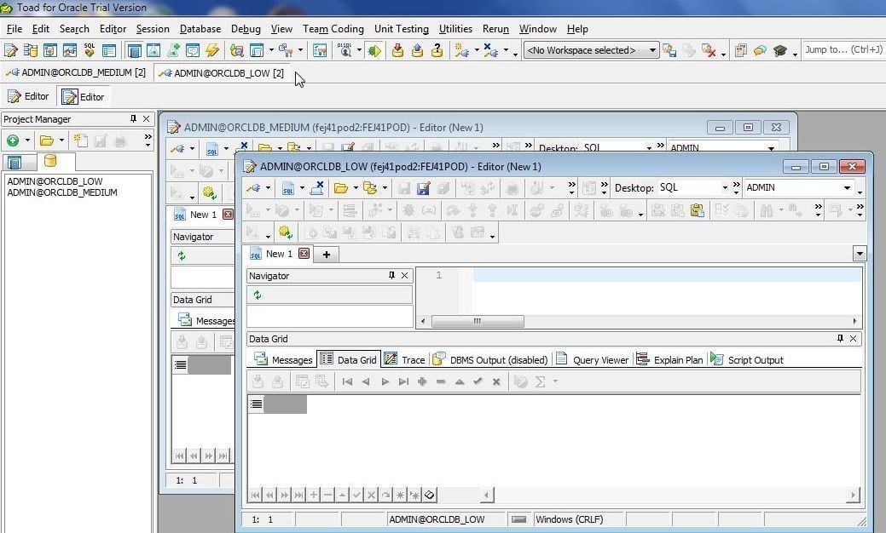Image resolution: width=886 pixels, height=533 pixels.
Task: Open the Desktop SQL dropdown in ORCLDB_LOW editor
Action: tap(725, 188)
